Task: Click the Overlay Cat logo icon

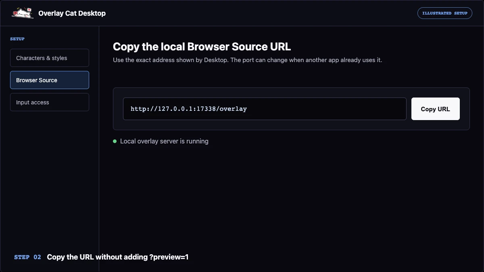Action: [23, 13]
